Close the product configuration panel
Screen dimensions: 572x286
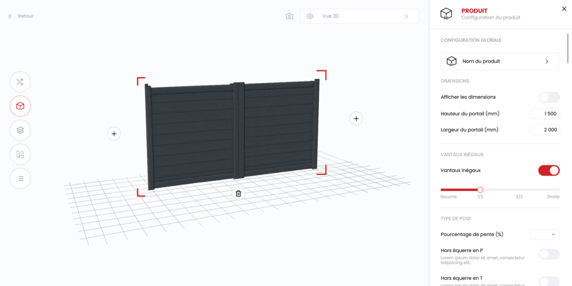(564, 8)
